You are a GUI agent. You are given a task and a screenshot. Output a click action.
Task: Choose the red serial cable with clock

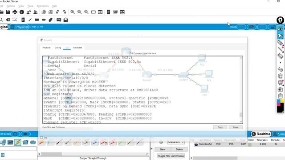click(104, 142)
